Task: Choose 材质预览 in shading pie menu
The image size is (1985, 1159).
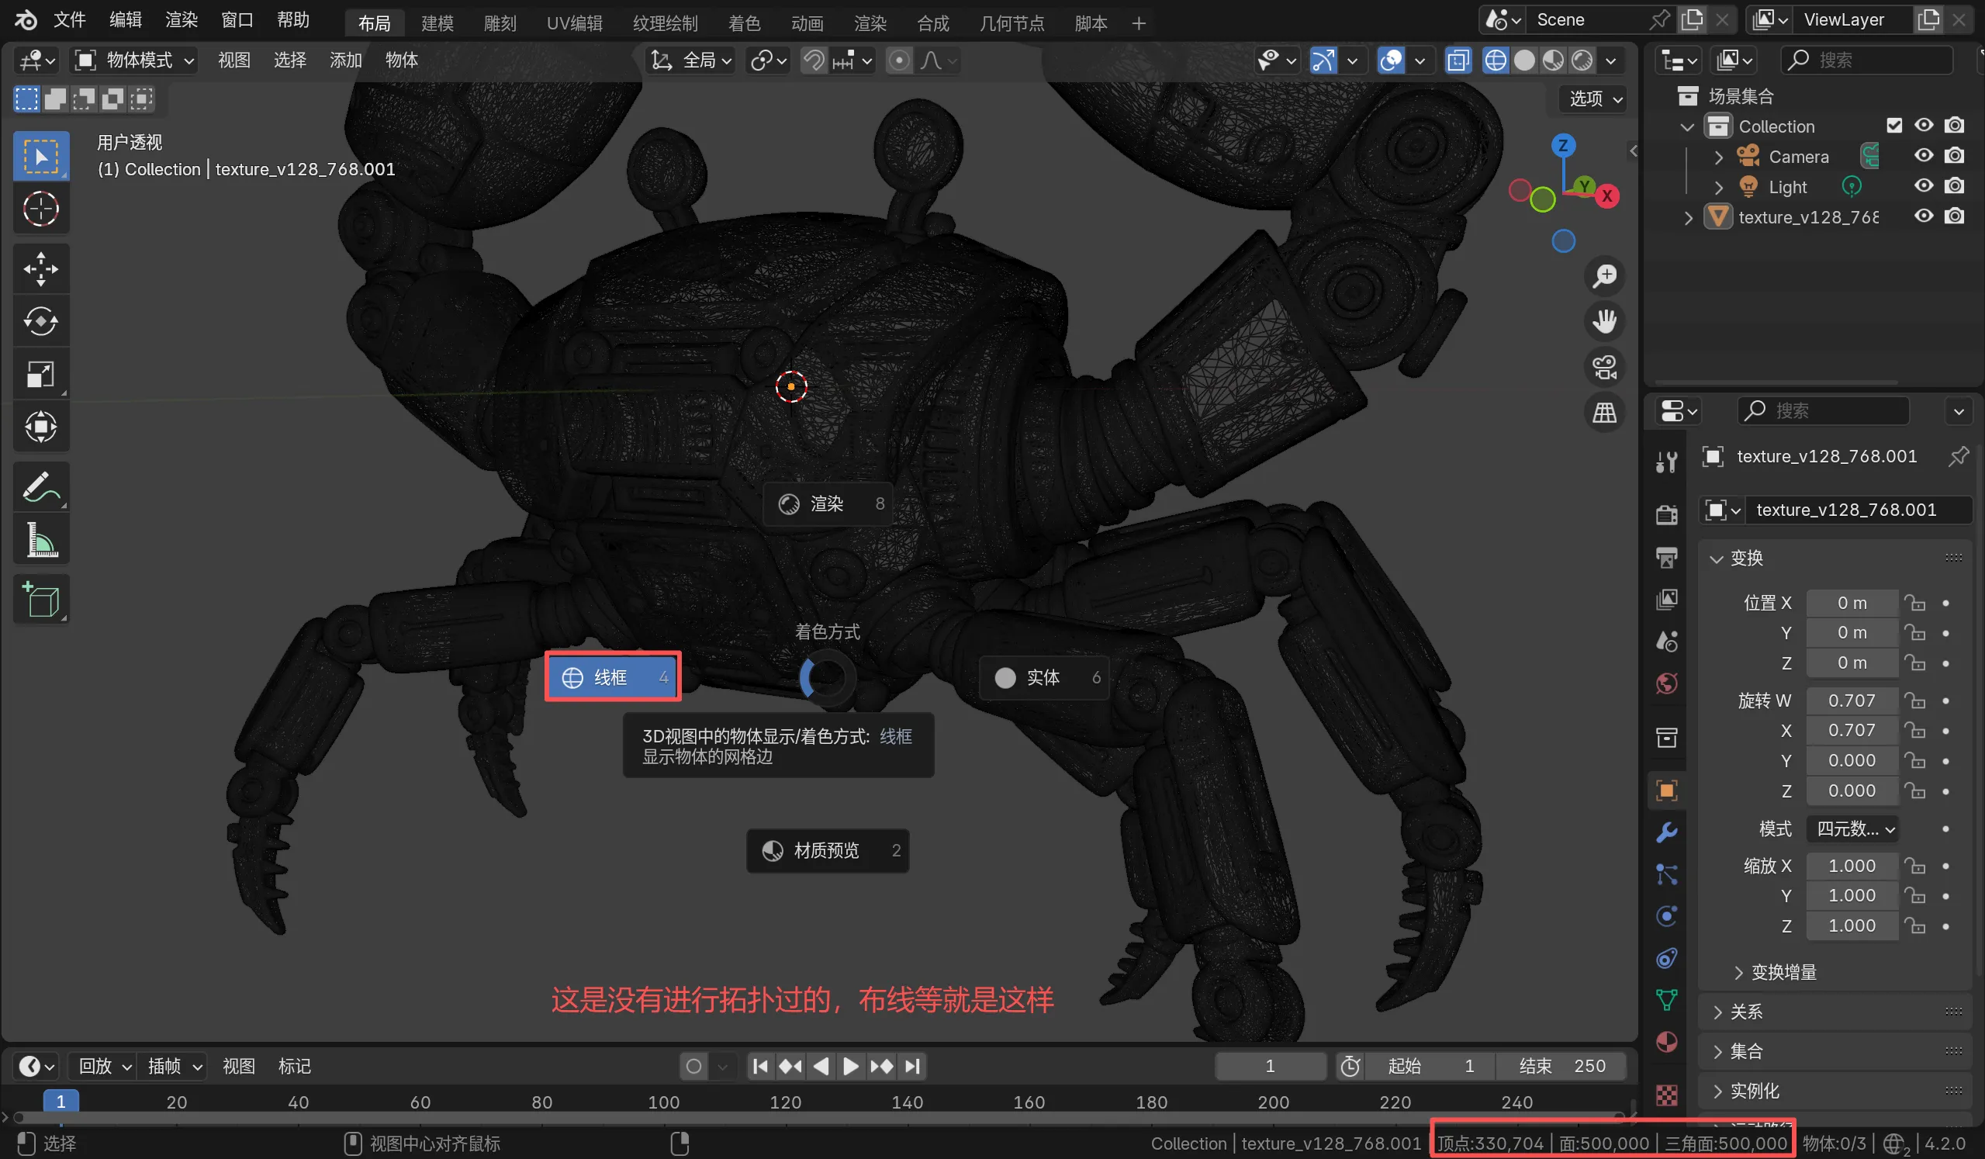Action: 826,850
